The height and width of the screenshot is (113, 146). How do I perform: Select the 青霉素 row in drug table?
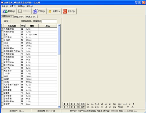29,60
